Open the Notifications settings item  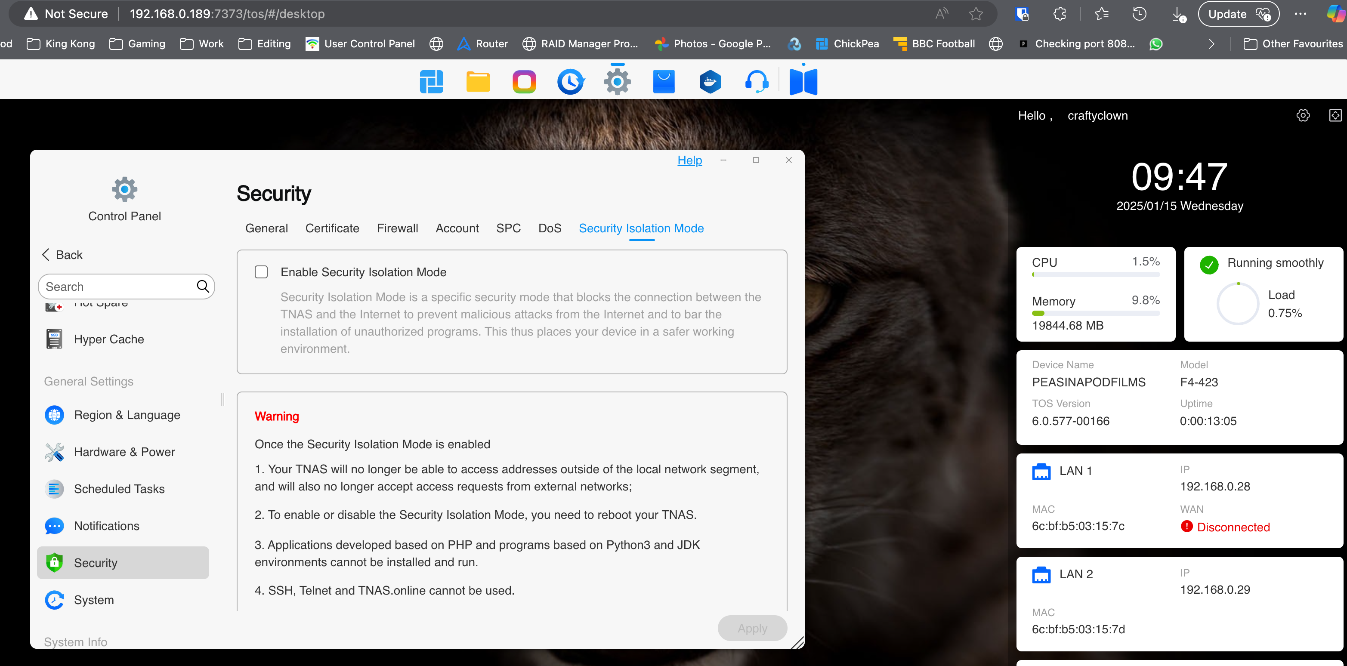[x=107, y=526]
